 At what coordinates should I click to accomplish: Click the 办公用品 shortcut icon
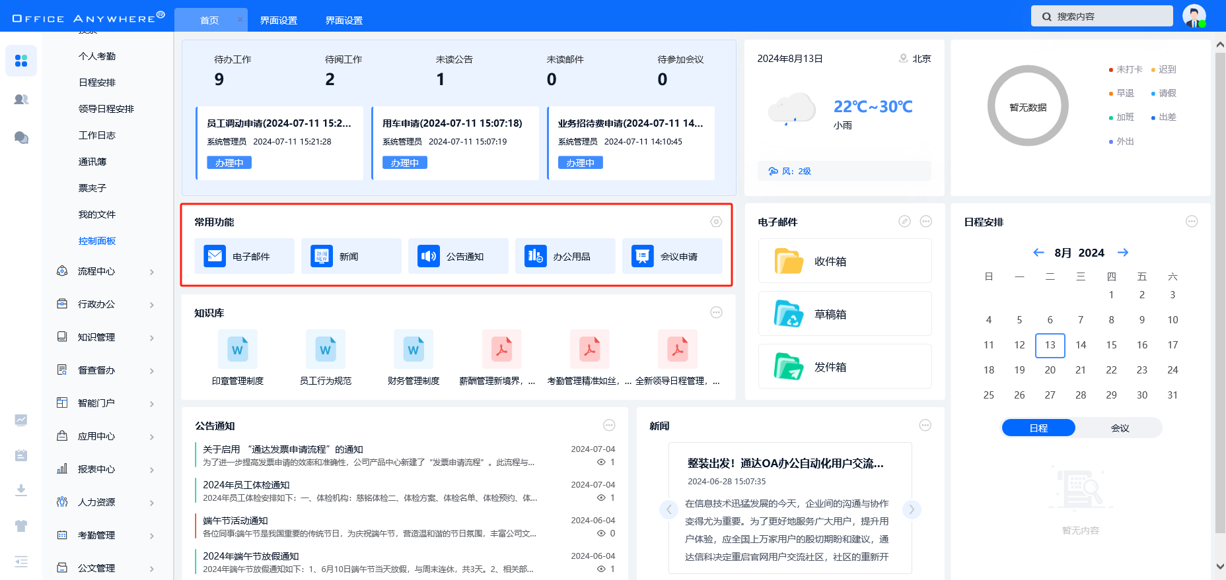[x=536, y=256]
